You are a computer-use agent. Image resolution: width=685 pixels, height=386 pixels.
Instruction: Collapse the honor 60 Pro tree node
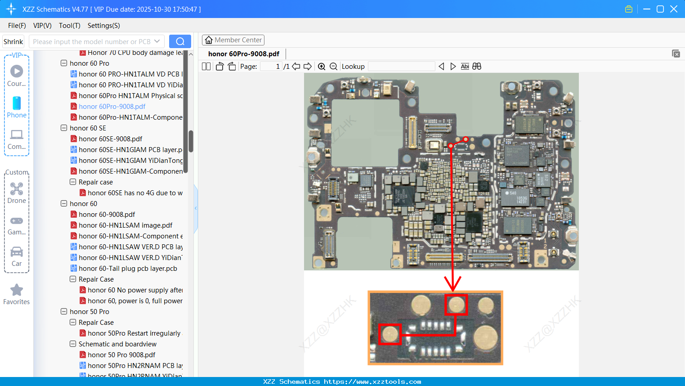(x=64, y=63)
